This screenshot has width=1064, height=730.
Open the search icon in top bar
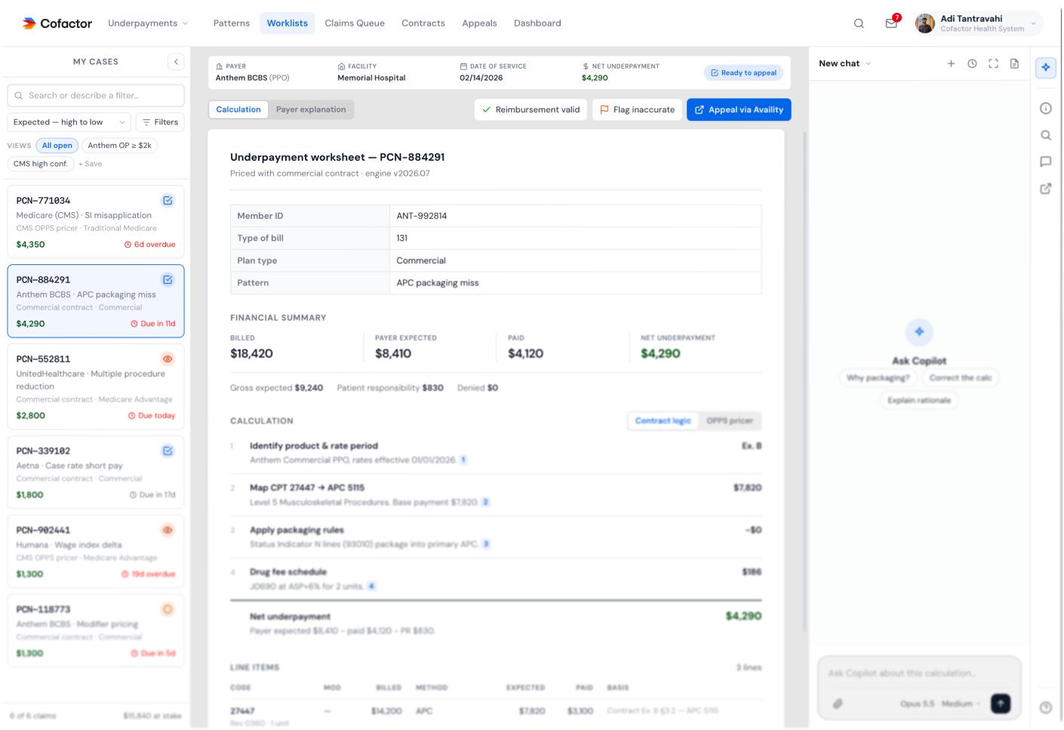coord(859,23)
